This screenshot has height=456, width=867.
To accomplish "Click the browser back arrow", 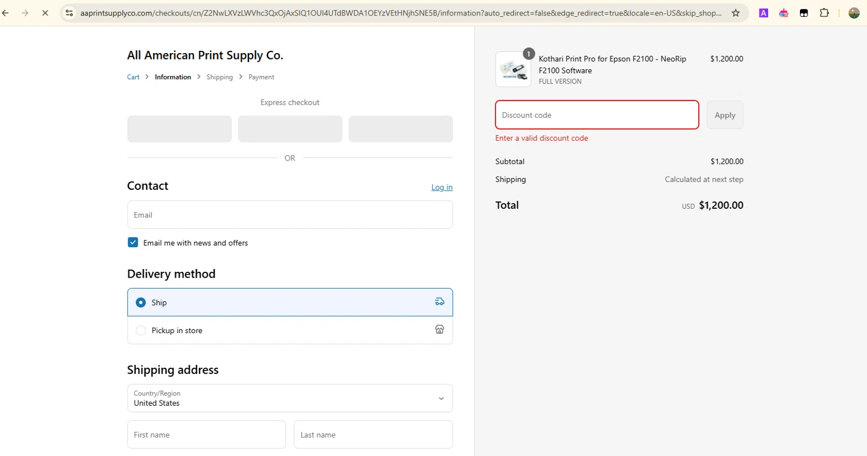I will pos(5,13).
